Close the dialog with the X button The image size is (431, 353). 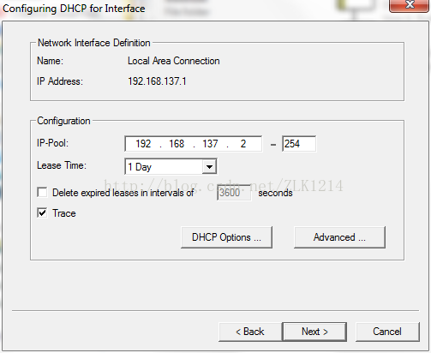(x=410, y=5)
